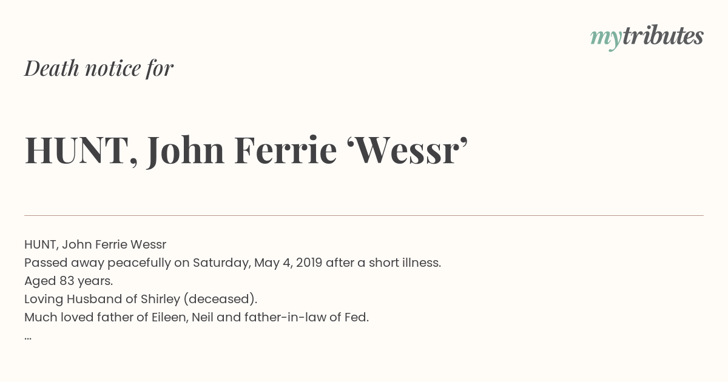Click the 'Aged 83 years.' line
728x382 pixels.
coord(69,281)
